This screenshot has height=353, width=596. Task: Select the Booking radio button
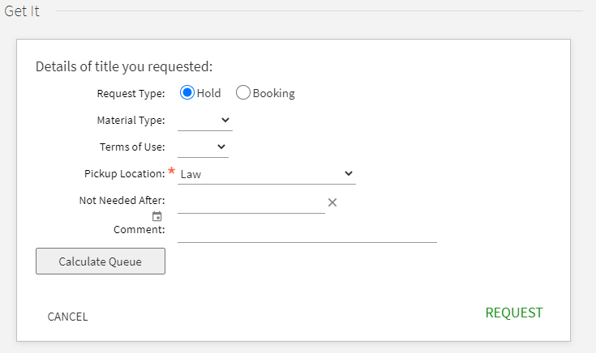[x=243, y=93]
